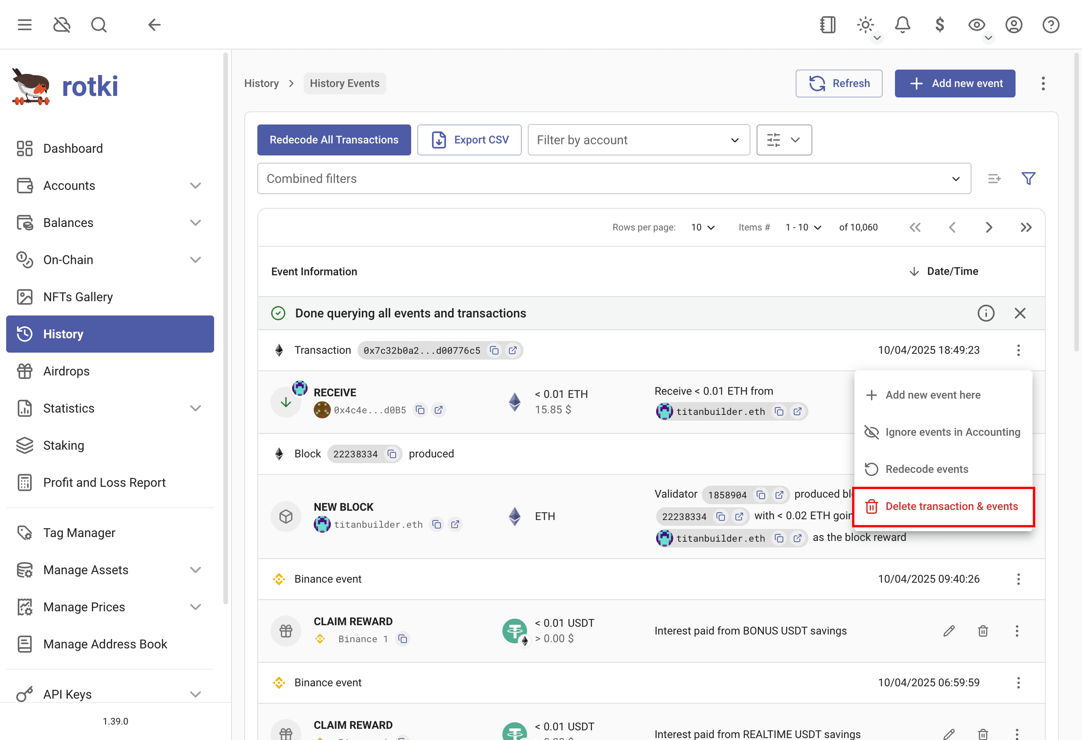Image resolution: width=1082 pixels, height=740 pixels.
Task: Open Airdrops page
Action: click(x=110, y=371)
